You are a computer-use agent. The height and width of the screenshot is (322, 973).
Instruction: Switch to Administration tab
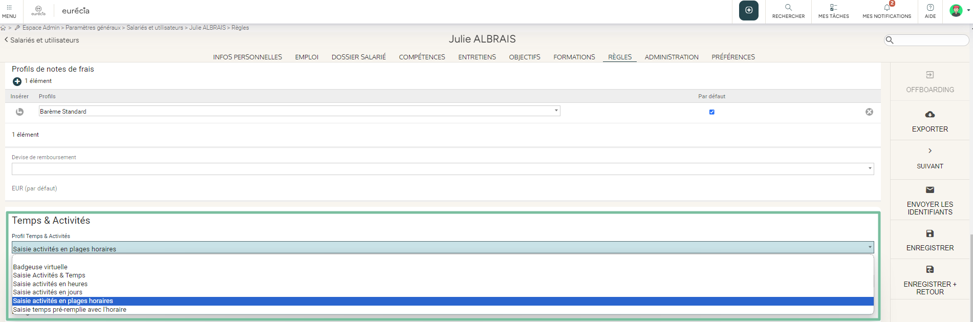coord(672,57)
